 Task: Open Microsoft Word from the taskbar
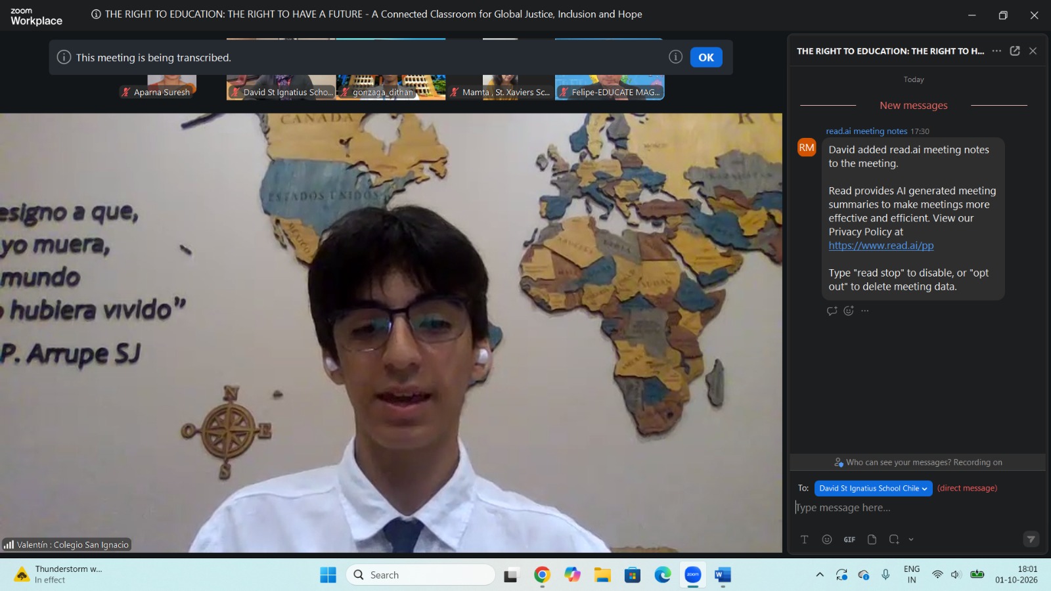(723, 575)
